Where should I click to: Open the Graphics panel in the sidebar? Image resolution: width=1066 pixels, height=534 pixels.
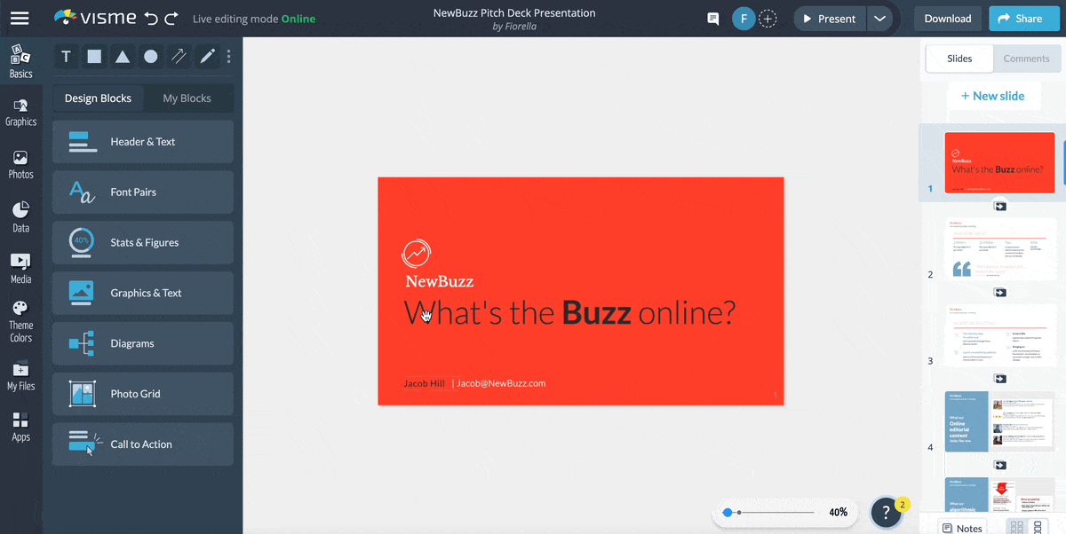coord(20,111)
